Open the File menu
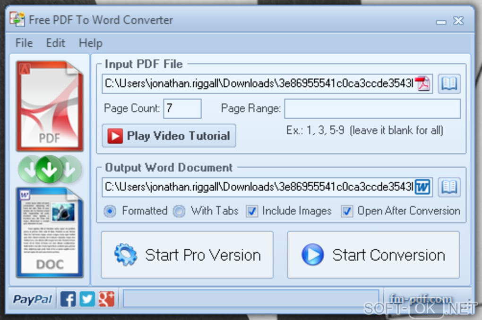 24,43
